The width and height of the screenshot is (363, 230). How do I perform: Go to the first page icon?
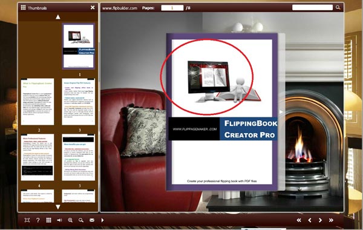(299, 220)
